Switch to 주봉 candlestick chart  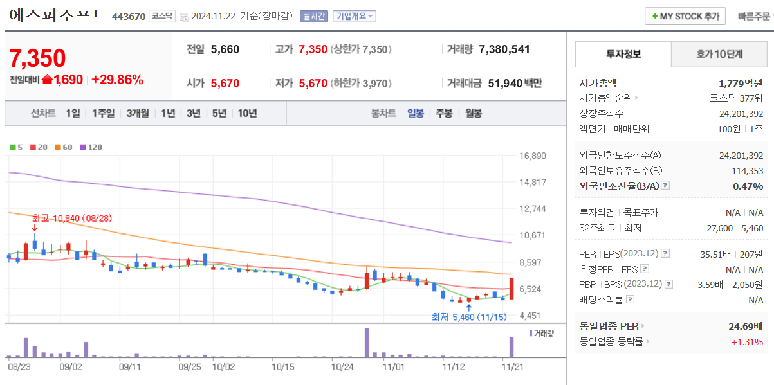click(444, 113)
